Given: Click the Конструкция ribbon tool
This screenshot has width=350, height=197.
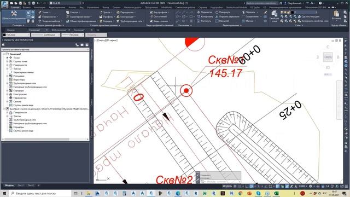Looking at the screenshot, I should coord(125,16).
